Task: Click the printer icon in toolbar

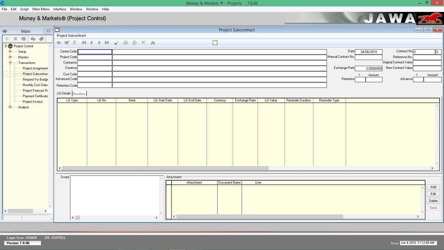Action: (125, 43)
